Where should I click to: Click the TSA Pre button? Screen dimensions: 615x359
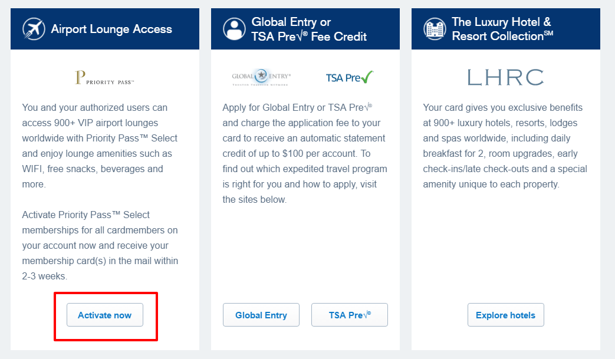point(349,315)
